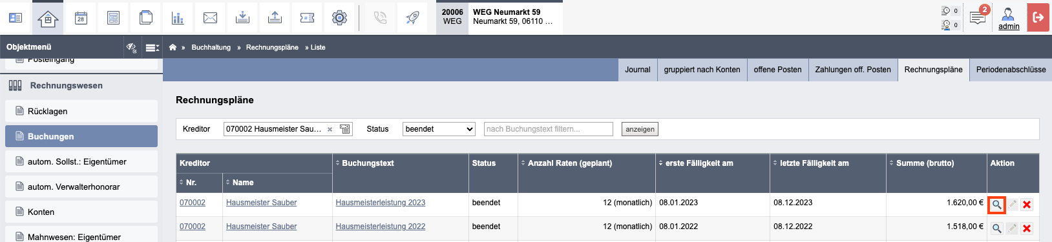
Task: Open the upper clock reminders counter
Action: [x=950, y=10]
